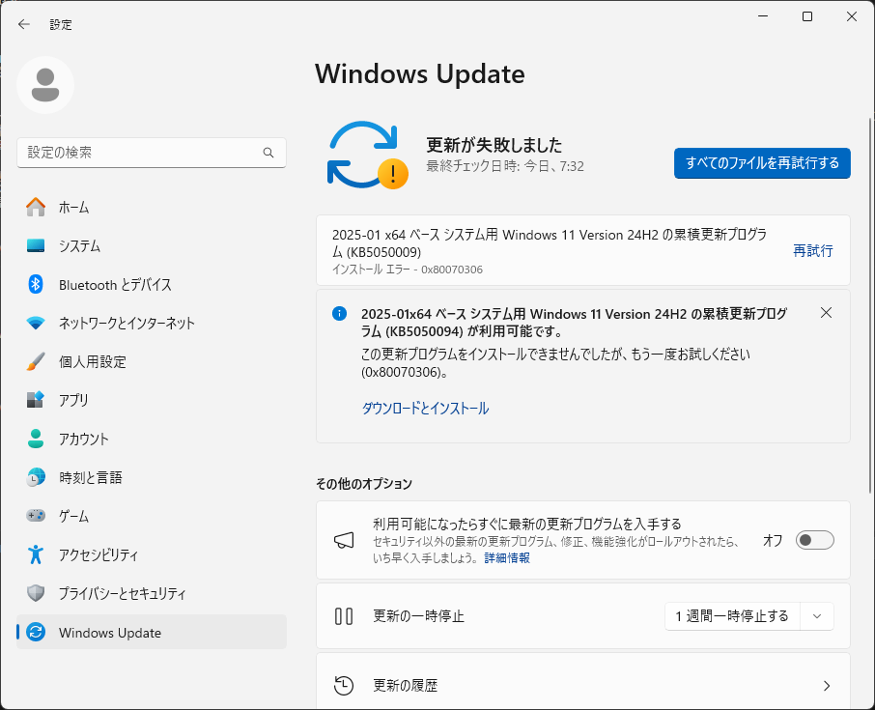Click the game controller icon
This screenshot has height=710, width=875.
[36, 515]
